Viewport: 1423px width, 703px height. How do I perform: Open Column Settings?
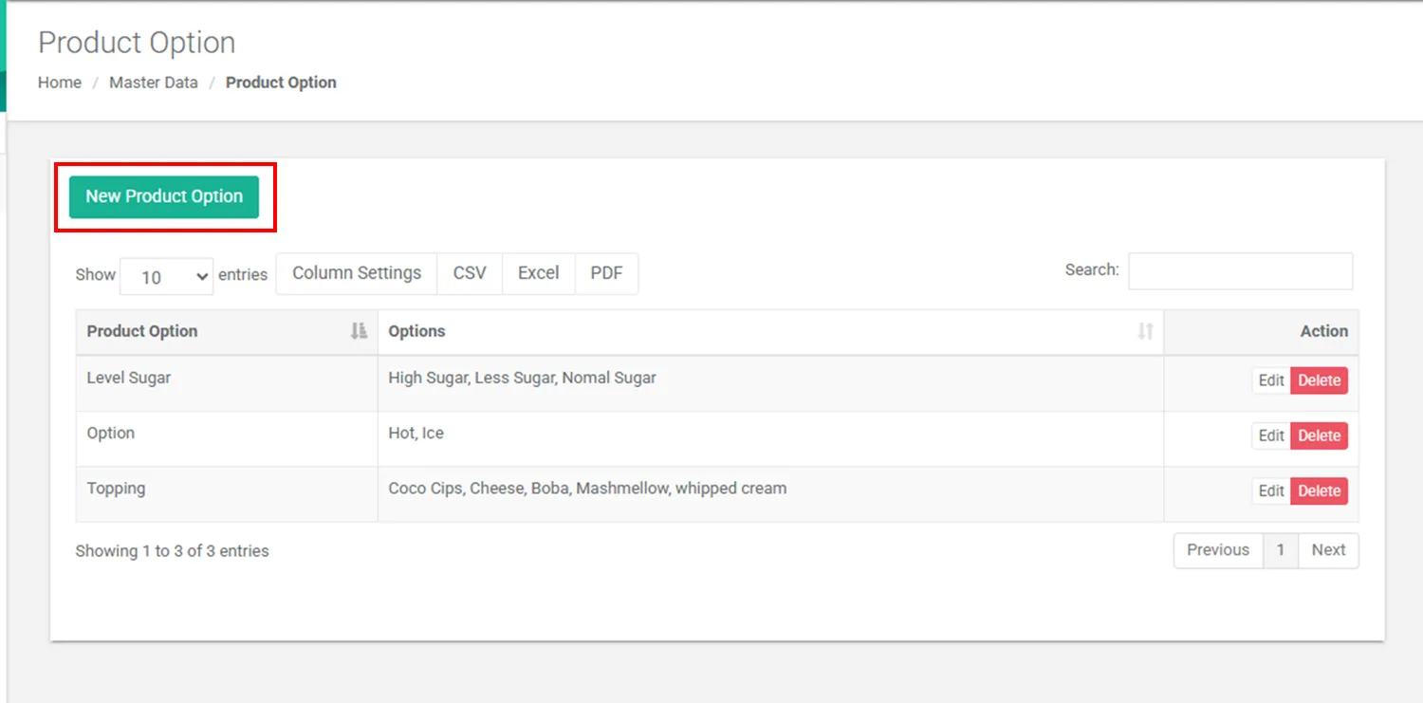pyautogui.click(x=357, y=273)
